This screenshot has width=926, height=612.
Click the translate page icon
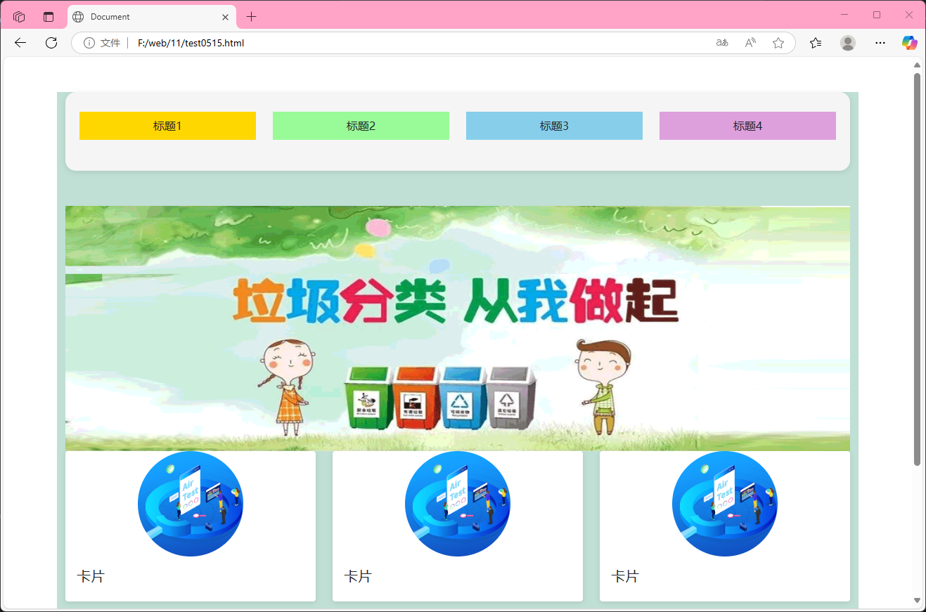tap(721, 43)
